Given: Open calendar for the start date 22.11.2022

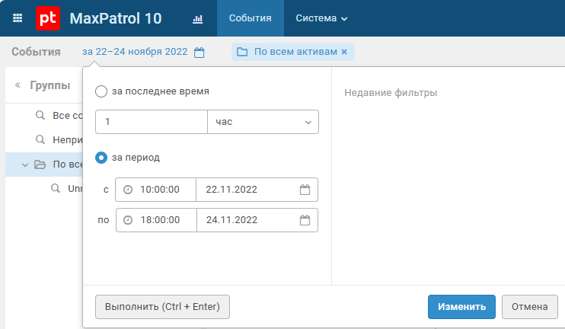Looking at the screenshot, I should tap(305, 190).
